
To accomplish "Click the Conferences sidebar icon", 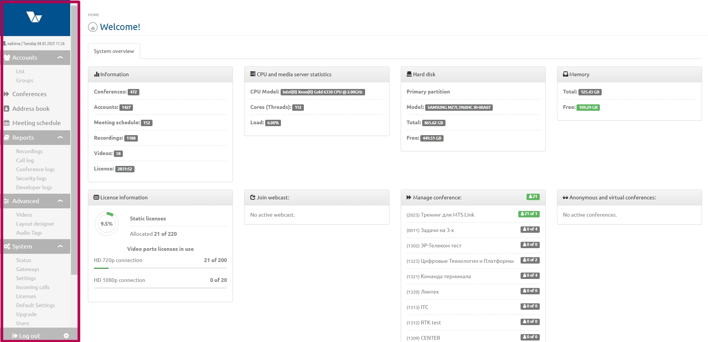I will pos(6,94).
